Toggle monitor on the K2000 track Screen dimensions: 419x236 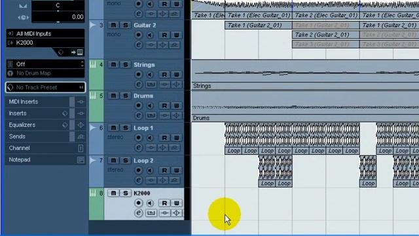click(x=150, y=203)
